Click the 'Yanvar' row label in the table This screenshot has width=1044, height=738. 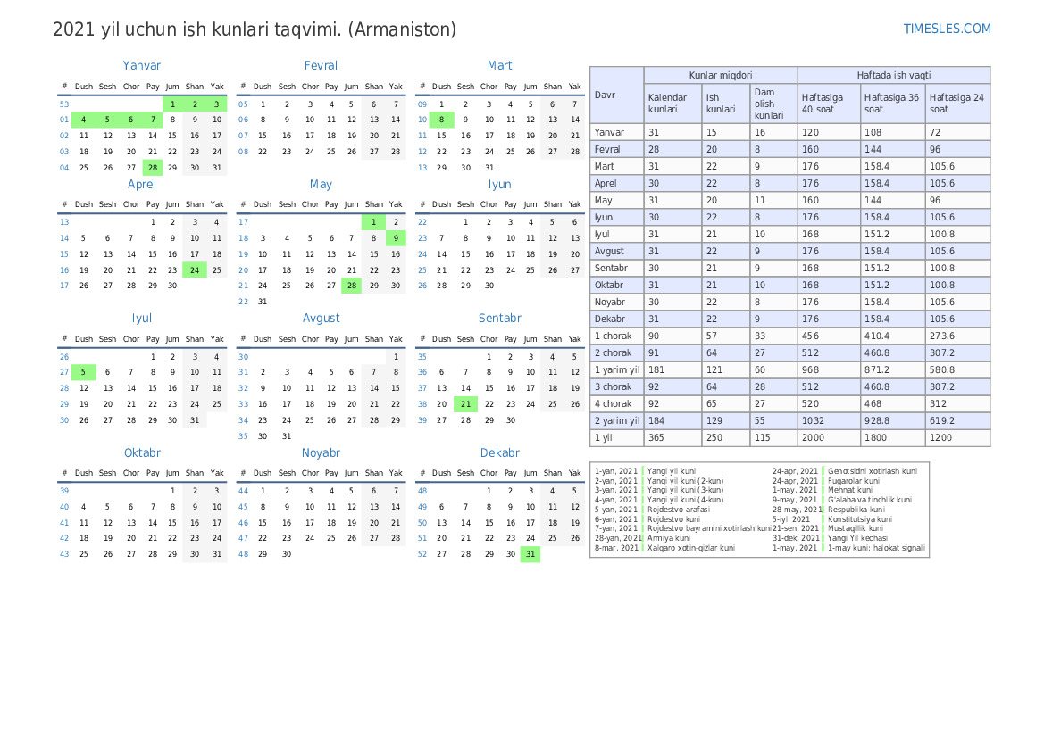point(609,132)
